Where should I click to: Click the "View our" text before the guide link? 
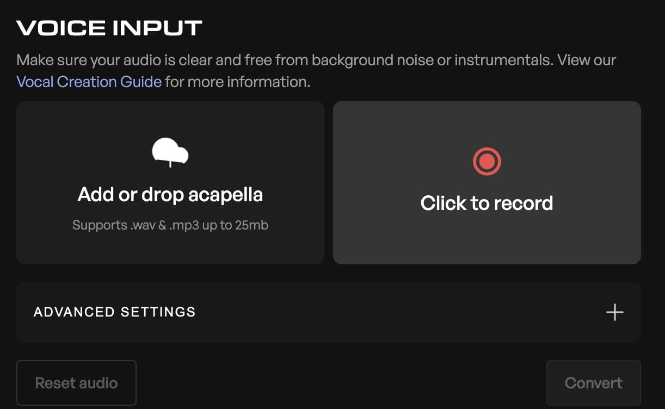[x=587, y=60]
